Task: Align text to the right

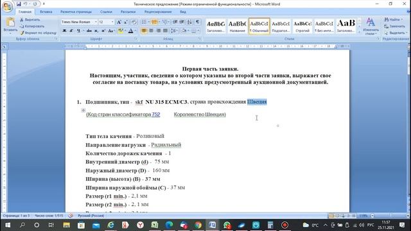Action: click(158, 31)
